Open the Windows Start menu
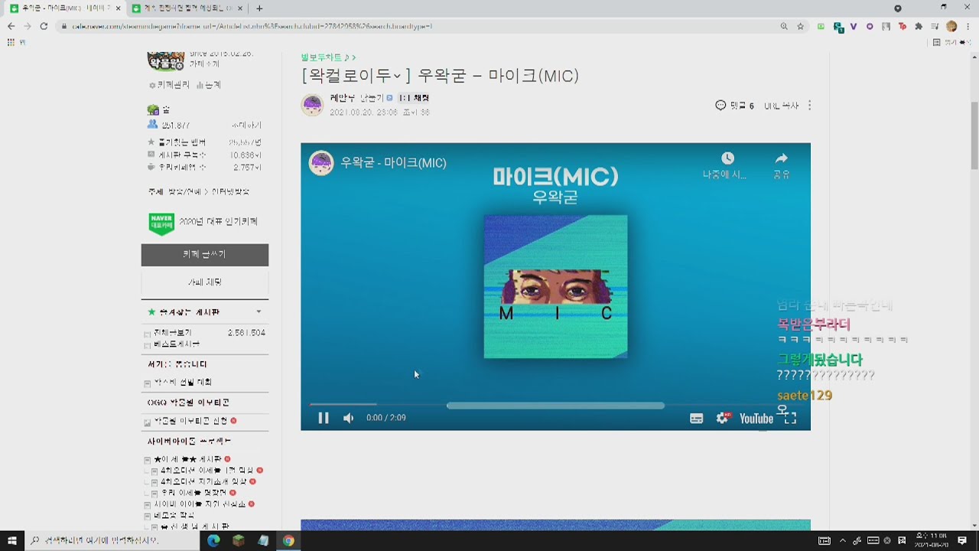979x551 pixels. tap(12, 540)
